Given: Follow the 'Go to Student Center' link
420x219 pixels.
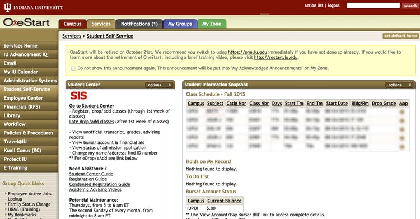Looking at the screenshot, I should tap(92, 106).
